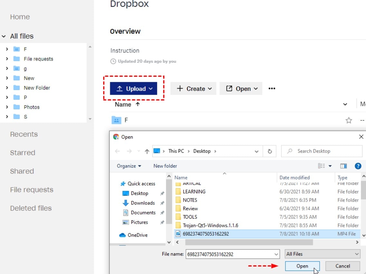Open the address bar history dropdown
The width and height of the screenshot is (366, 274).
pyautogui.click(x=256, y=151)
